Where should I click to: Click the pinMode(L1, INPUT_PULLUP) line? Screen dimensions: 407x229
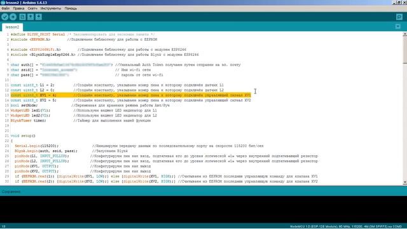click(166, 156)
